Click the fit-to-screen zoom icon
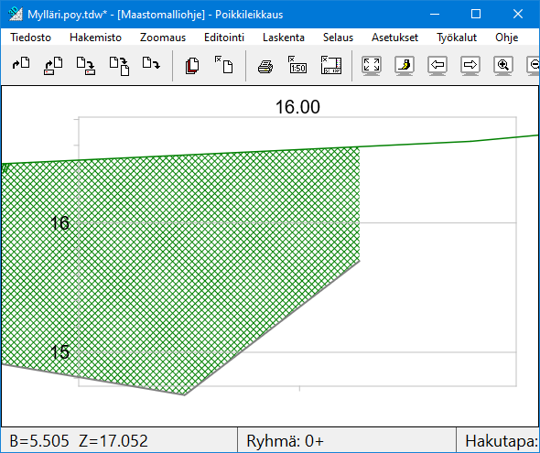This screenshot has width=540, height=453. (x=372, y=65)
